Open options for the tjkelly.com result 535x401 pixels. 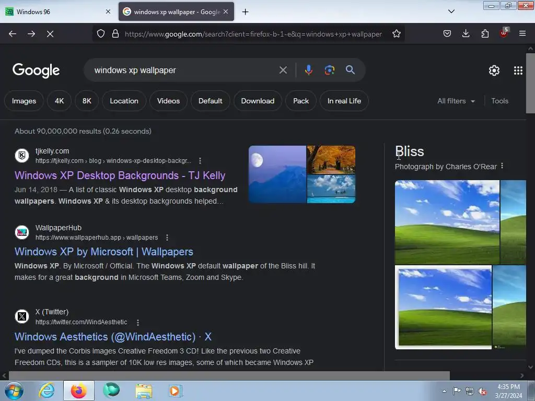(200, 161)
